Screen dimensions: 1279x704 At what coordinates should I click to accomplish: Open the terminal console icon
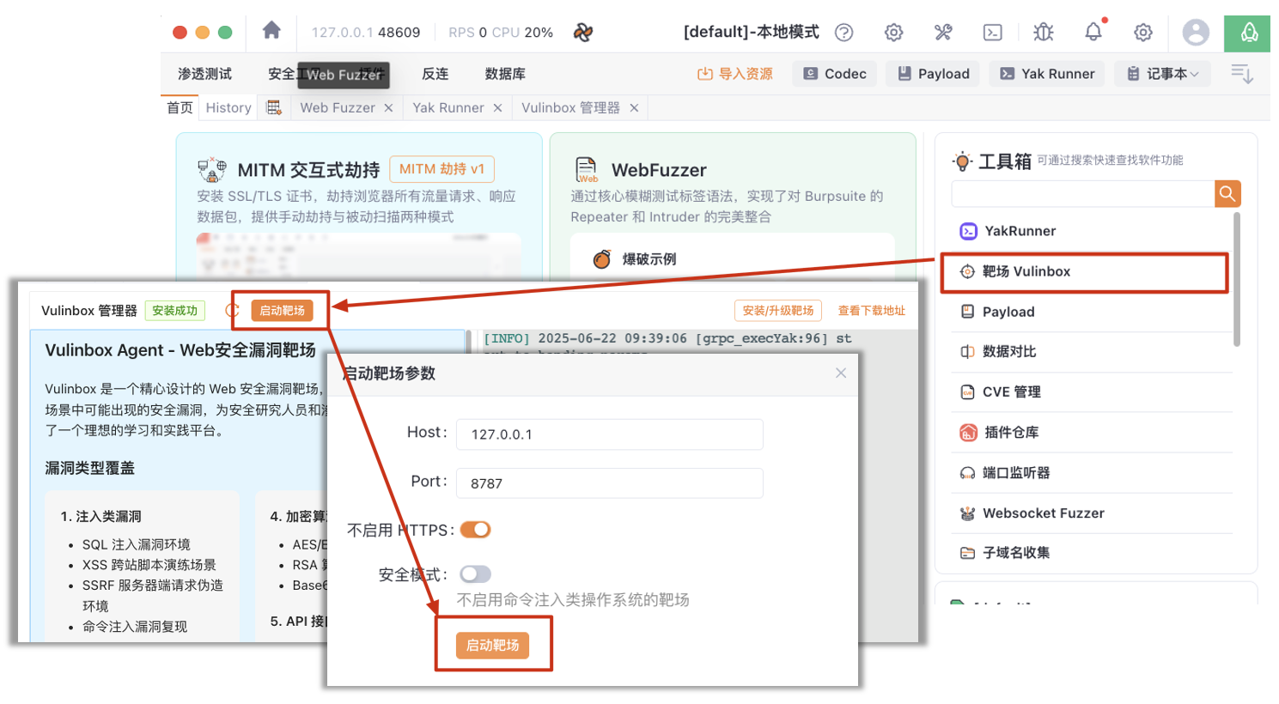tap(993, 33)
